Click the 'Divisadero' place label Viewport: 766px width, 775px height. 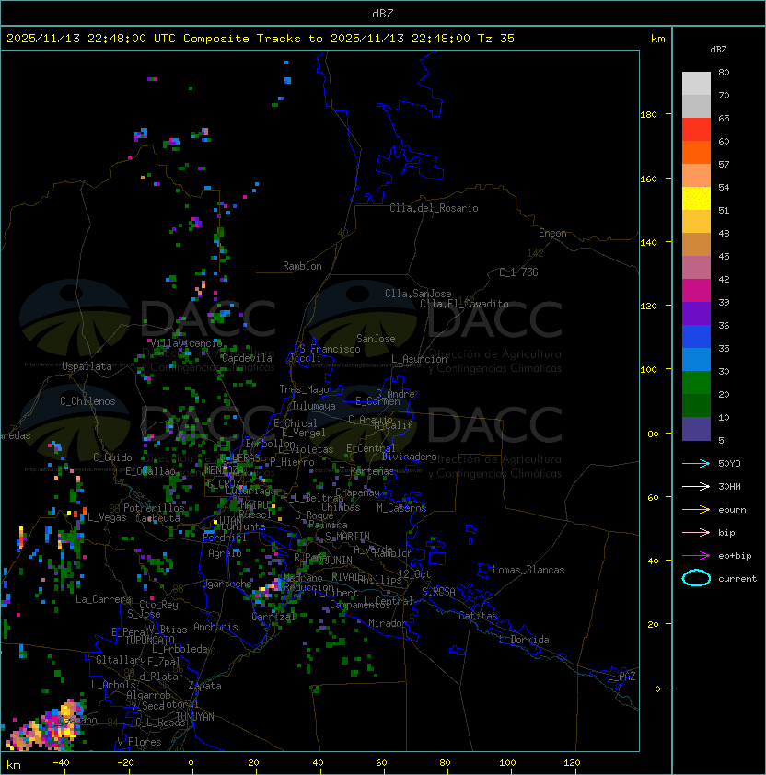coord(409,457)
